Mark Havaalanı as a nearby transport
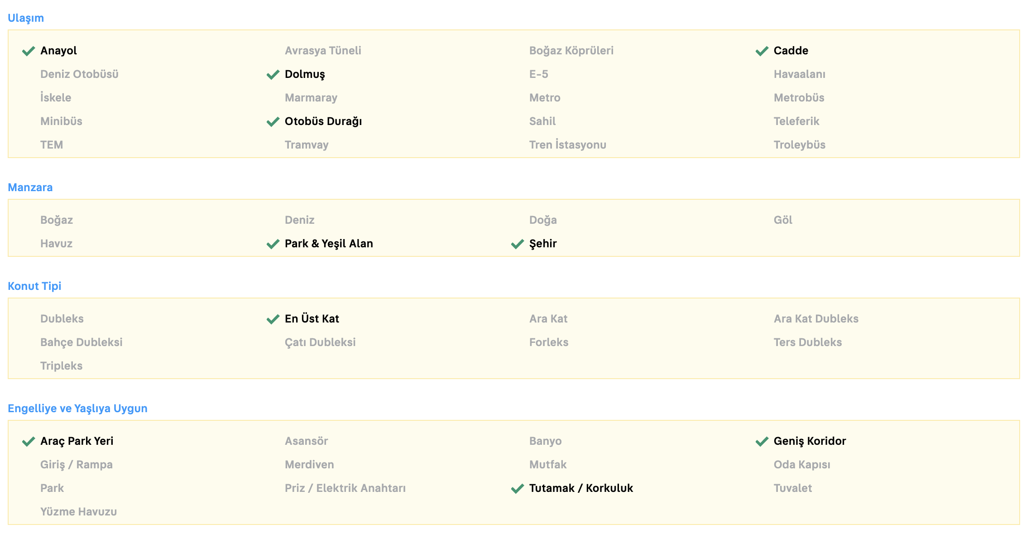This screenshot has width=1026, height=539. (799, 74)
